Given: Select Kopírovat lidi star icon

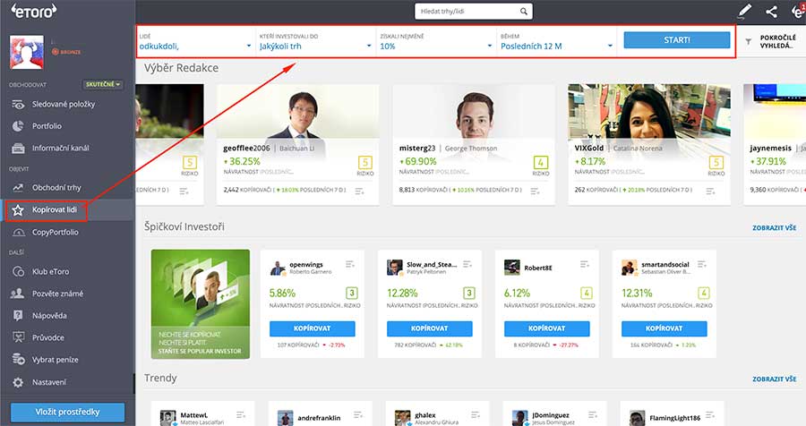Looking at the screenshot, I should point(18,209).
